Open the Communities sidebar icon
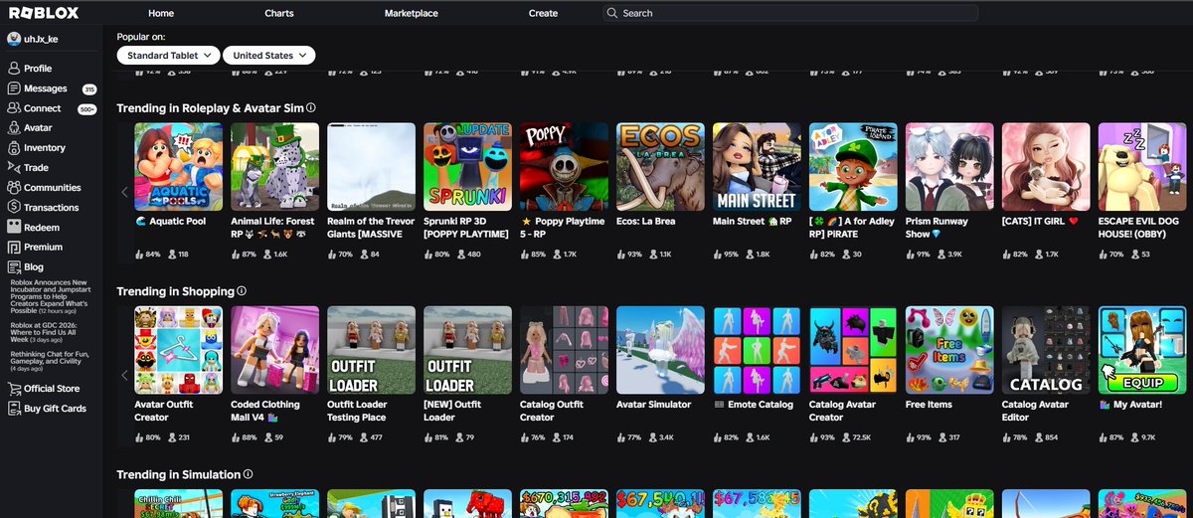 pos(14,188)
